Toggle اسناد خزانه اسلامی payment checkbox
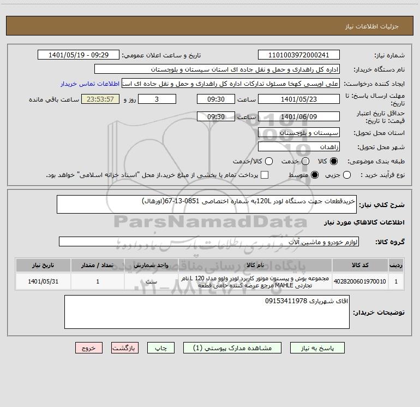The width and height of the screenshot is (420, 407). [x=265, y=175]
